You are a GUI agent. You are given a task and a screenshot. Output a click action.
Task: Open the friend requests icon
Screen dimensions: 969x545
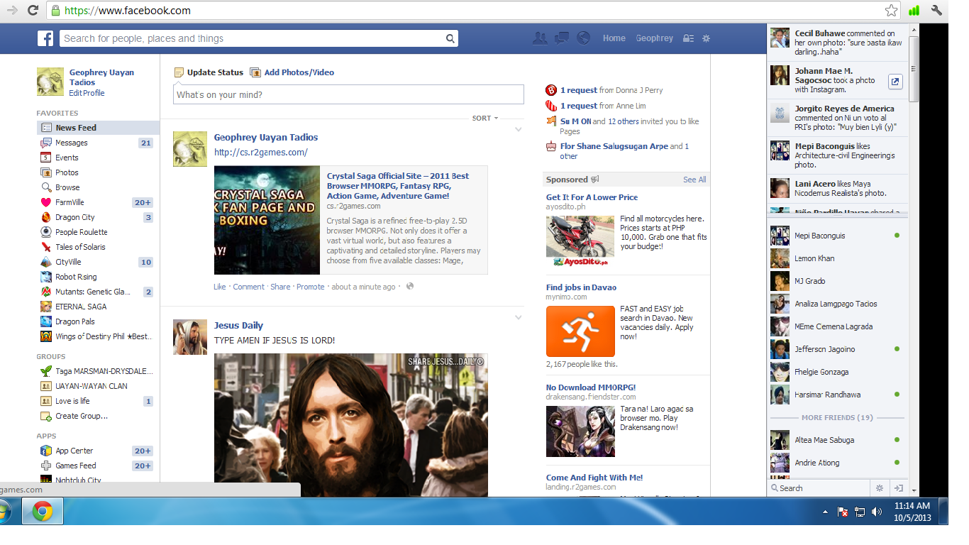[540, 38]
